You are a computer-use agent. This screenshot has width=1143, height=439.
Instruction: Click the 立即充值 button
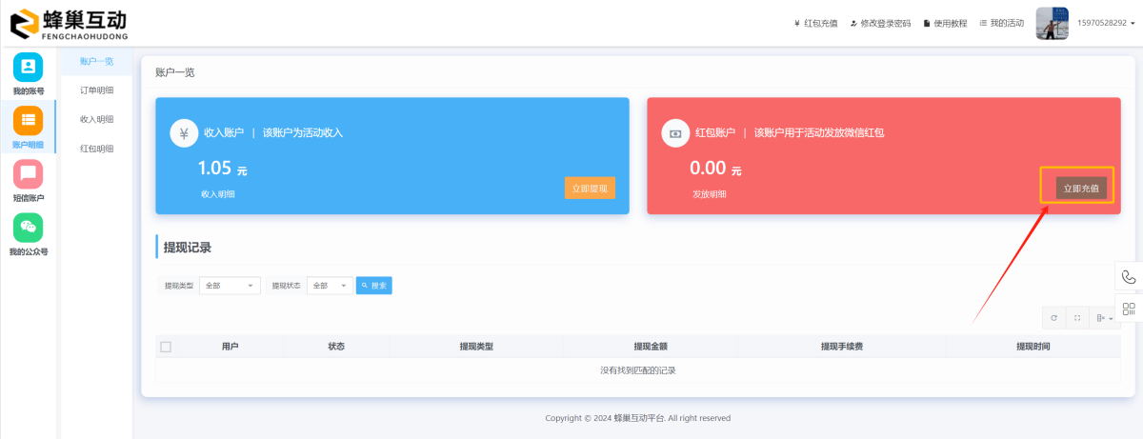(x=1081, y=189)
